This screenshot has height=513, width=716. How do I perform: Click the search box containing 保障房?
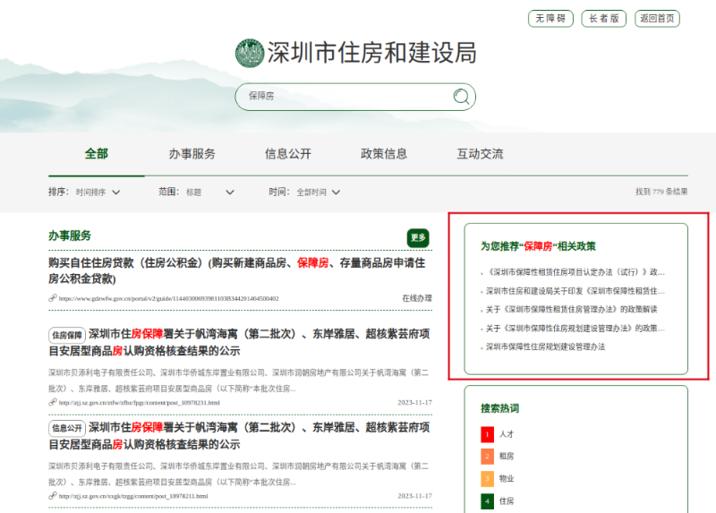(x=345, y=97)
